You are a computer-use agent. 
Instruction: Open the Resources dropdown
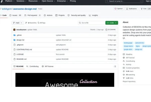click(x=34, y=1)
